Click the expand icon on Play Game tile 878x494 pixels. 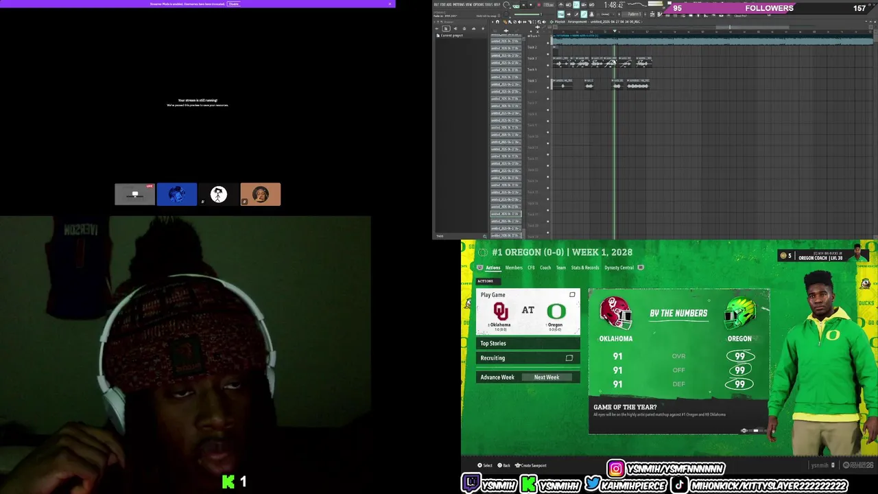pyautogui.click(x=572, y=295)
